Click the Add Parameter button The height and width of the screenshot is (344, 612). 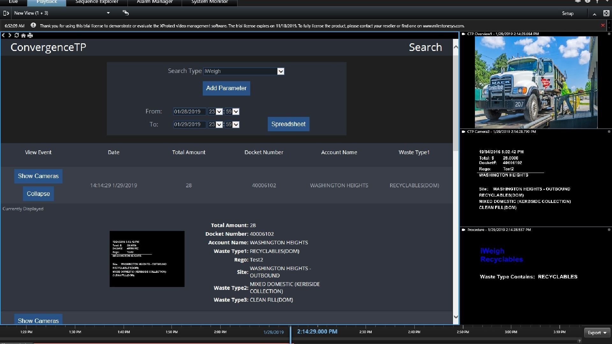(x=226, y=88)
